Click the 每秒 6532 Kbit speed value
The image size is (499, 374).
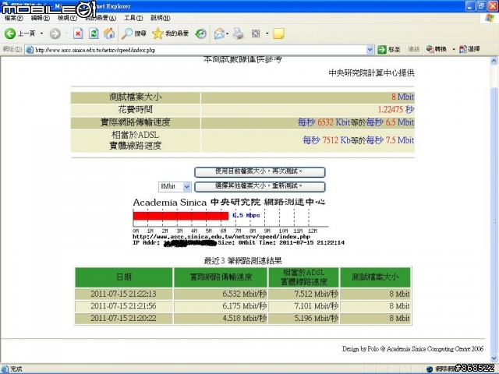pyautogui.click(x=324, y=122)
